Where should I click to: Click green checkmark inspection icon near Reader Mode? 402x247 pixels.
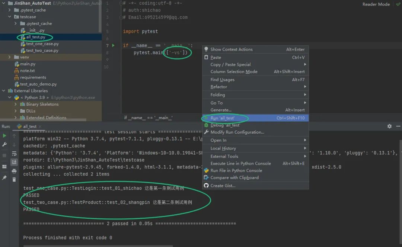(x=398, y=4)
